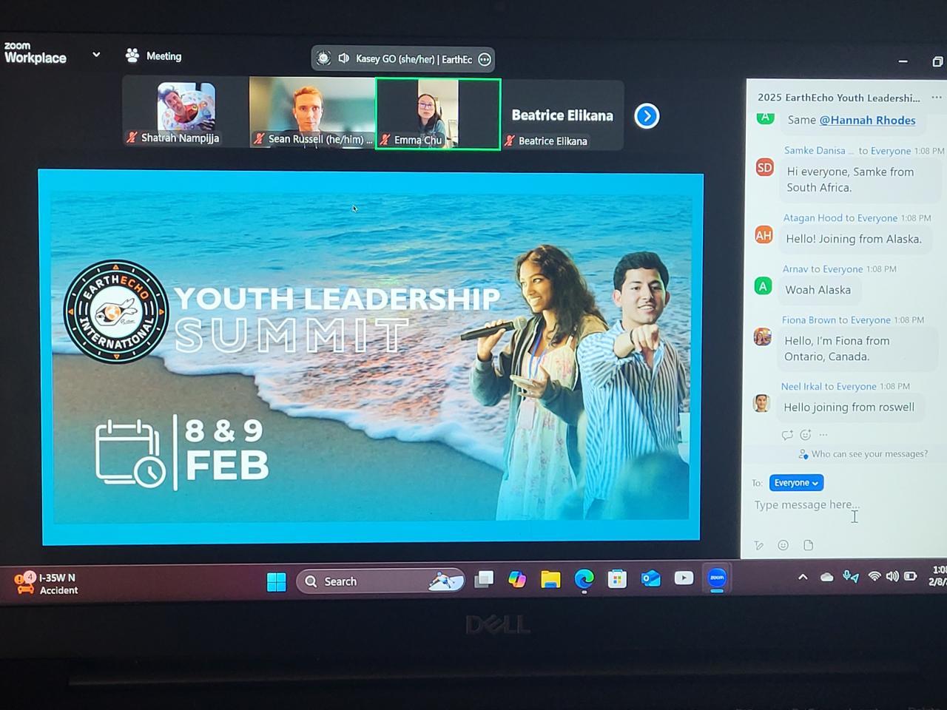Image resolution: width=947 pixels, height=710 pixels.
Task: Click the AH avatar for Atagan Hood
Action: point(764,235)
